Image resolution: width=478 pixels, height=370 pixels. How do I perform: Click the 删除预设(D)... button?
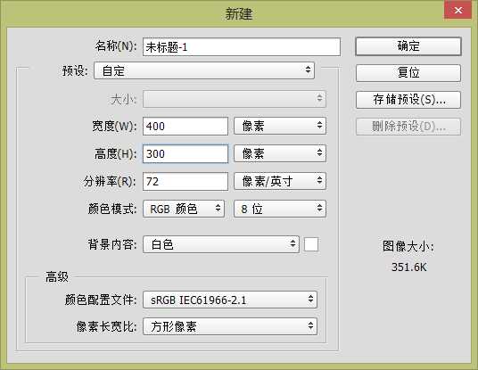(x=408, y=127)
